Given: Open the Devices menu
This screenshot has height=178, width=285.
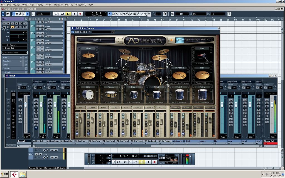Looking at the screenshot, I should pyautogui.click(x=69, y=4).
